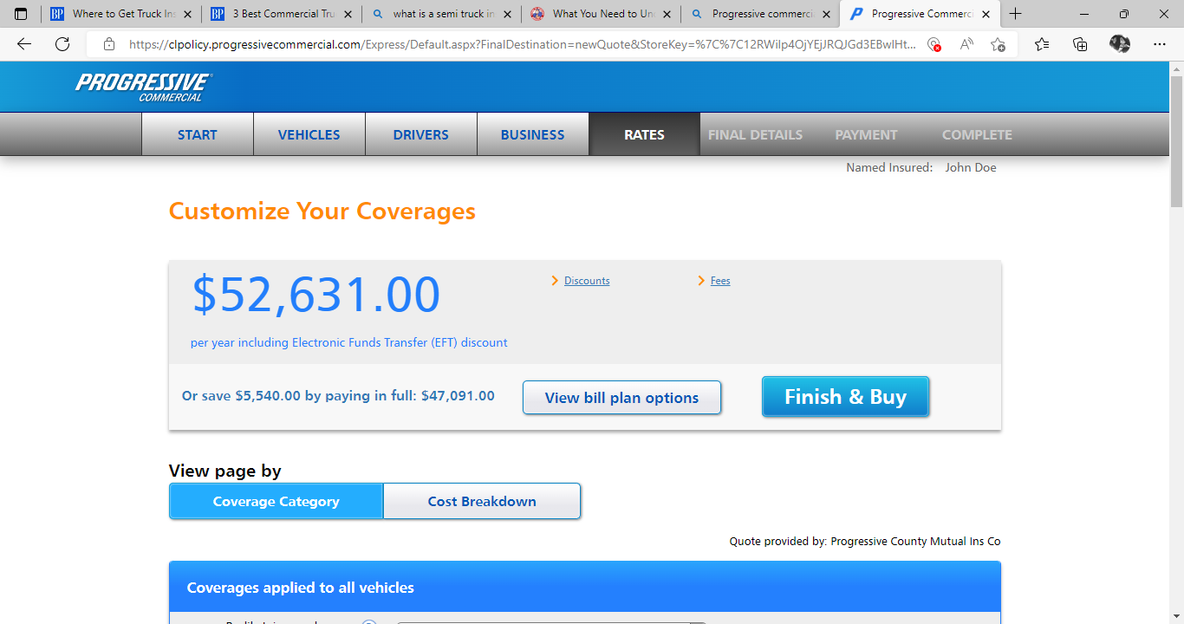Select the COMPLETE step
Image resolution: width=1184 pixels, height=624 pixels.
coord(977,134)
